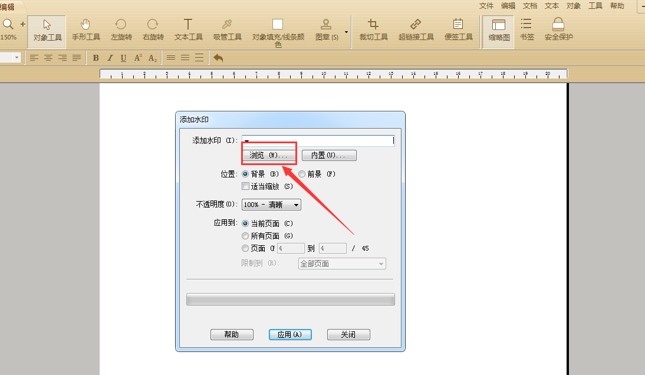Rotate page left with 左旋转
Viewport: 645px width, 375px height.
(x=121, y=30)
